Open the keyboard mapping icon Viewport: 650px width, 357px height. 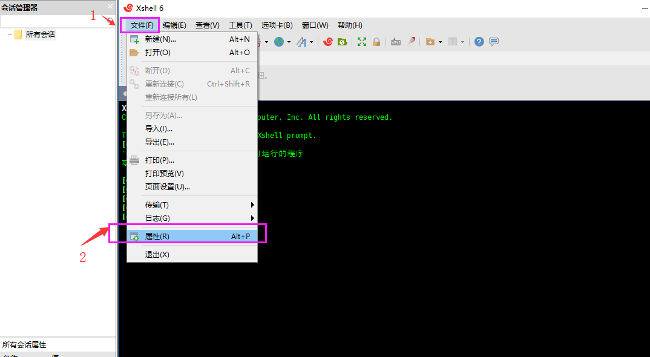click(x=396, y=42)
